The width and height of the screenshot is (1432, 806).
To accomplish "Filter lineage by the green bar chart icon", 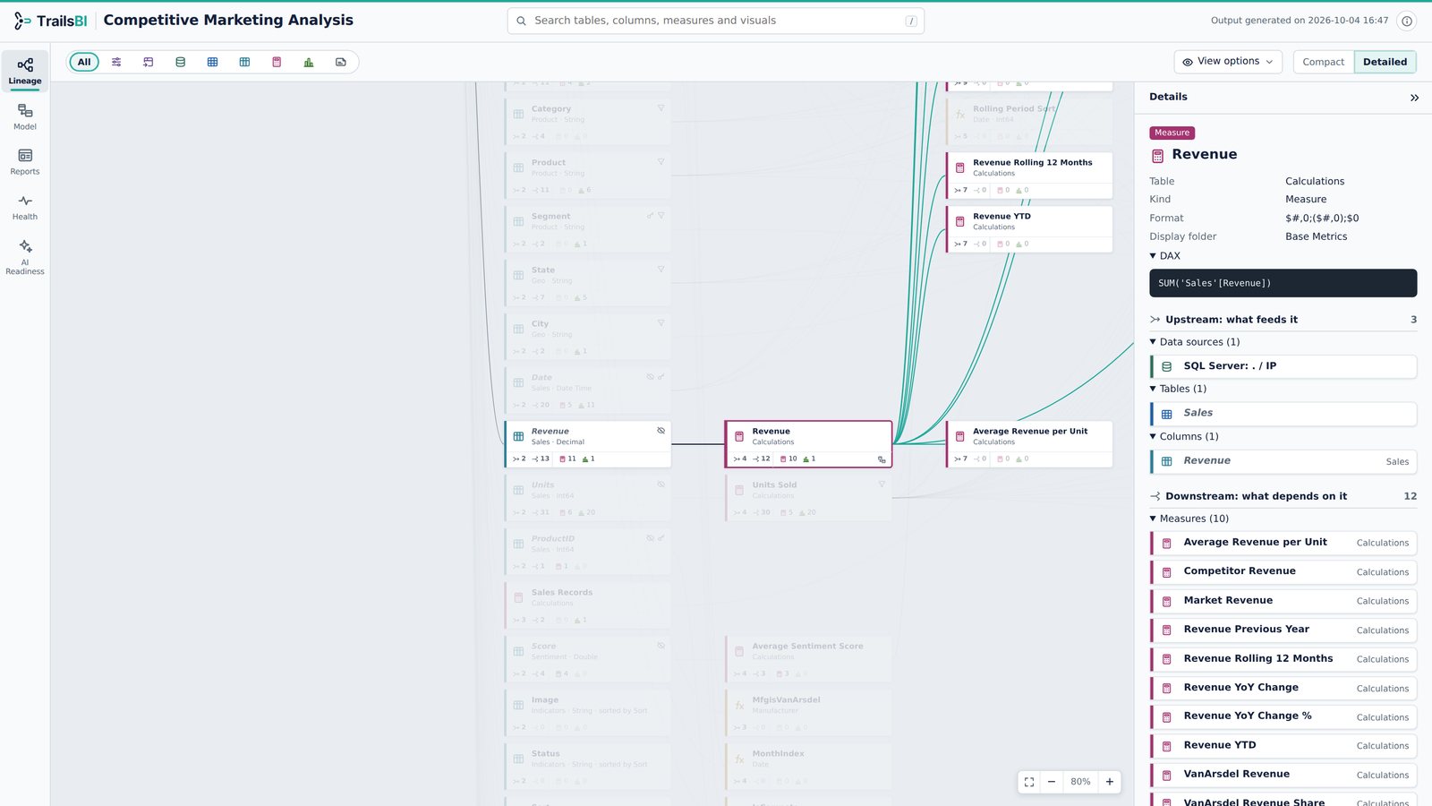I will 309,62.
